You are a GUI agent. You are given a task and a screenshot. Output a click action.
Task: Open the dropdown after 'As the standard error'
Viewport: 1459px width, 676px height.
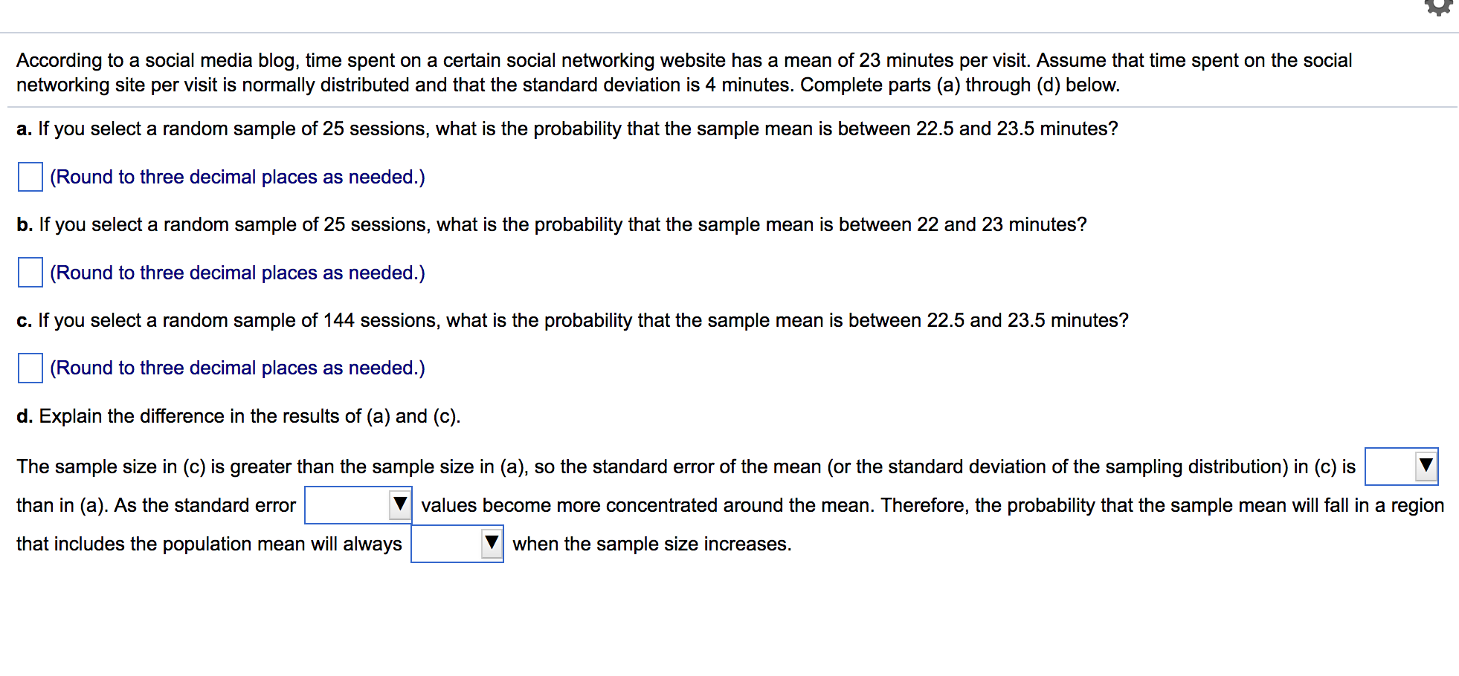click(358, 505)
